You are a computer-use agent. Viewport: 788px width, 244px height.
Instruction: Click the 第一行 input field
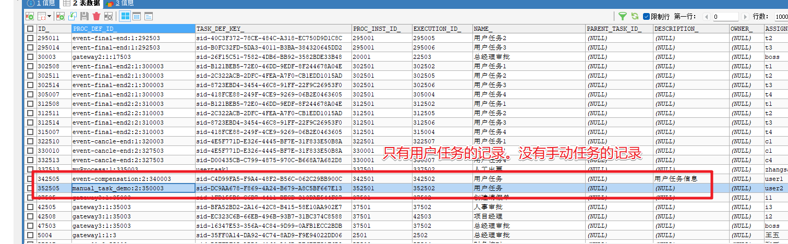[x=725, y=17]
